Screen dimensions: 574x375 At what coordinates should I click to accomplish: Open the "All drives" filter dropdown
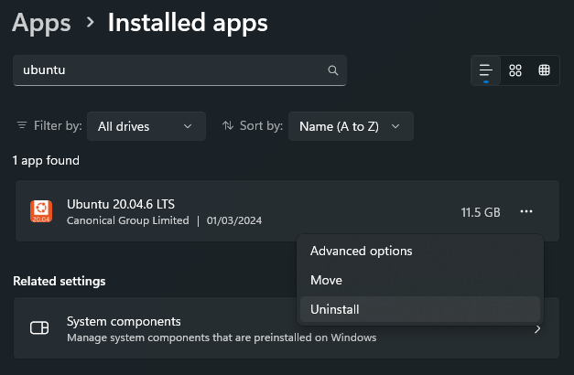coord(146,126)
